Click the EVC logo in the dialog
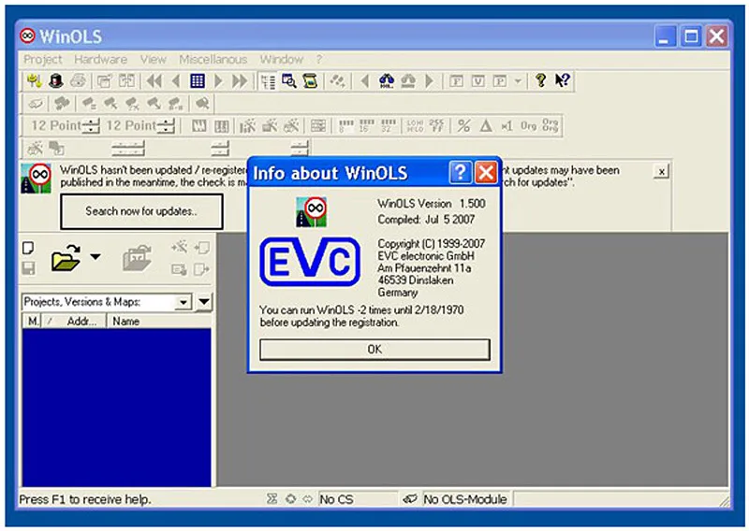Screen dimensions: 749x531 [310, 262]
